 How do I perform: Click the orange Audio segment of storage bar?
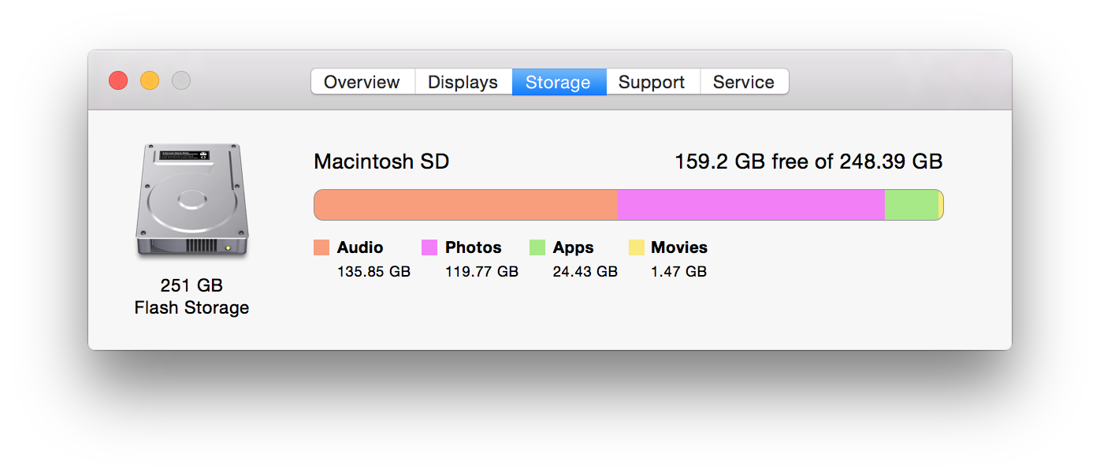465,205
